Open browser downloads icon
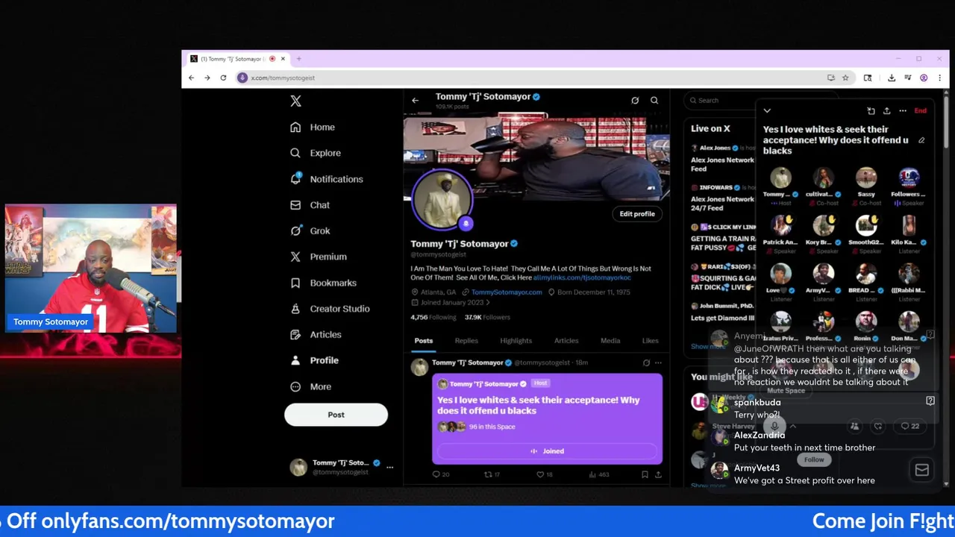 point(892,78)
